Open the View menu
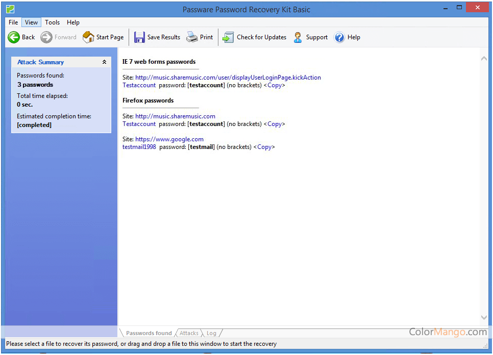Viewport: 493px width, 355px height. (x=32, y=22)
